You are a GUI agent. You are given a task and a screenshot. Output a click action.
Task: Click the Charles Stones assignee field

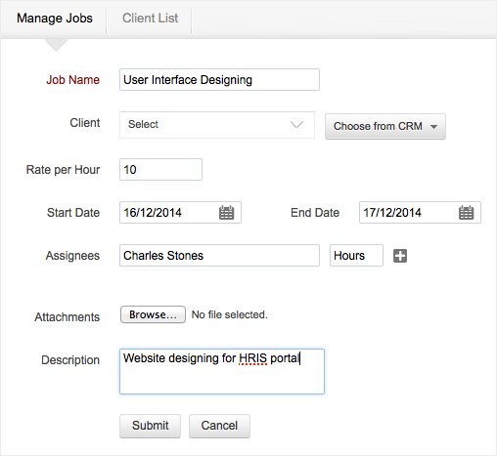[x=219, y=256]
